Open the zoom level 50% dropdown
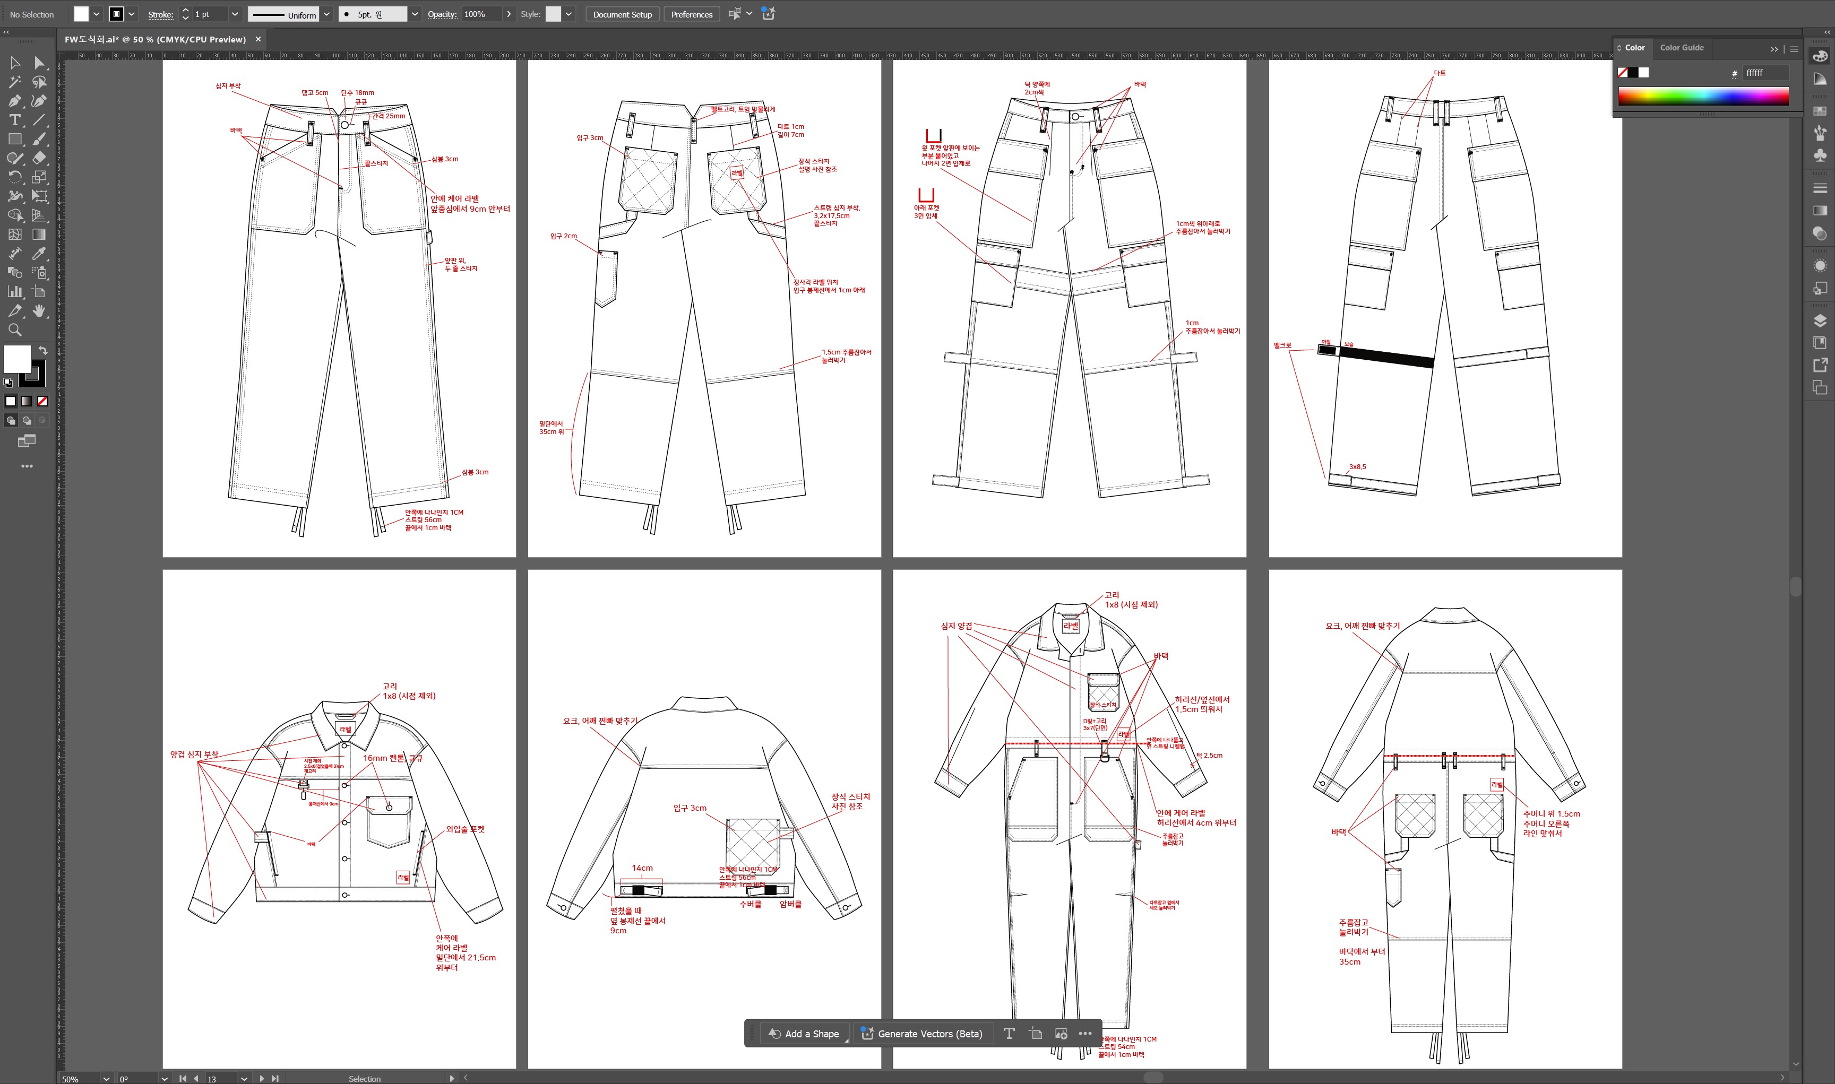 pyautogui.click(x=107, y=1078)
